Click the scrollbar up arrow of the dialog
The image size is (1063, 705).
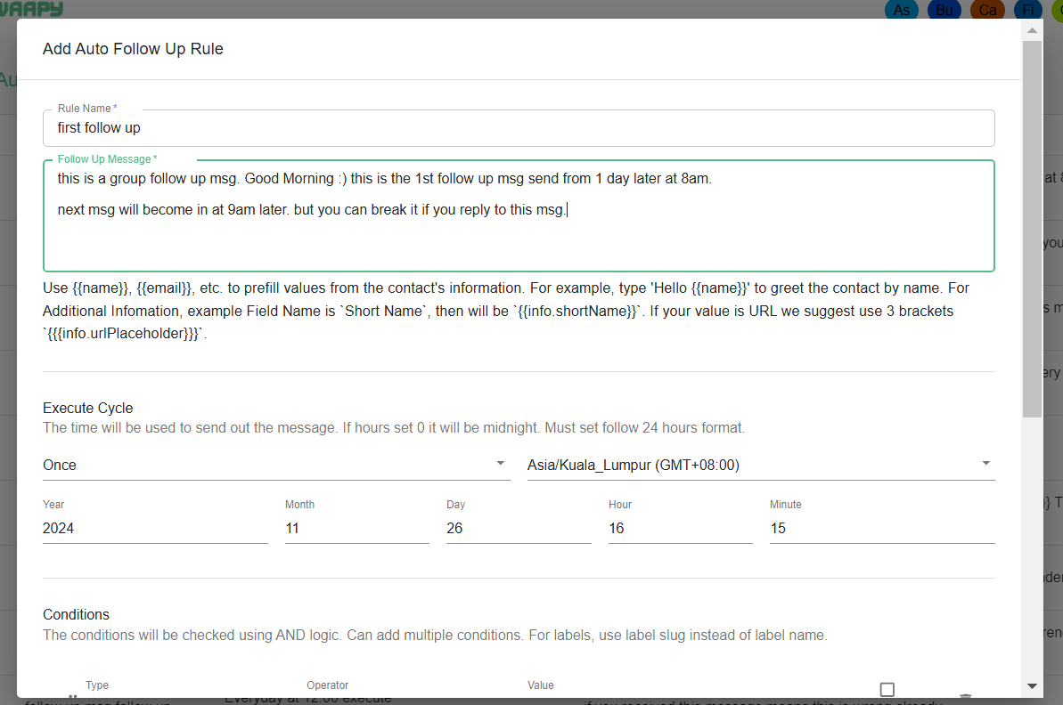(x=1032, y=30)
